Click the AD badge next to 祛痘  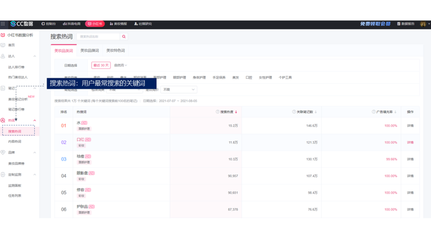tap(88, 157)
